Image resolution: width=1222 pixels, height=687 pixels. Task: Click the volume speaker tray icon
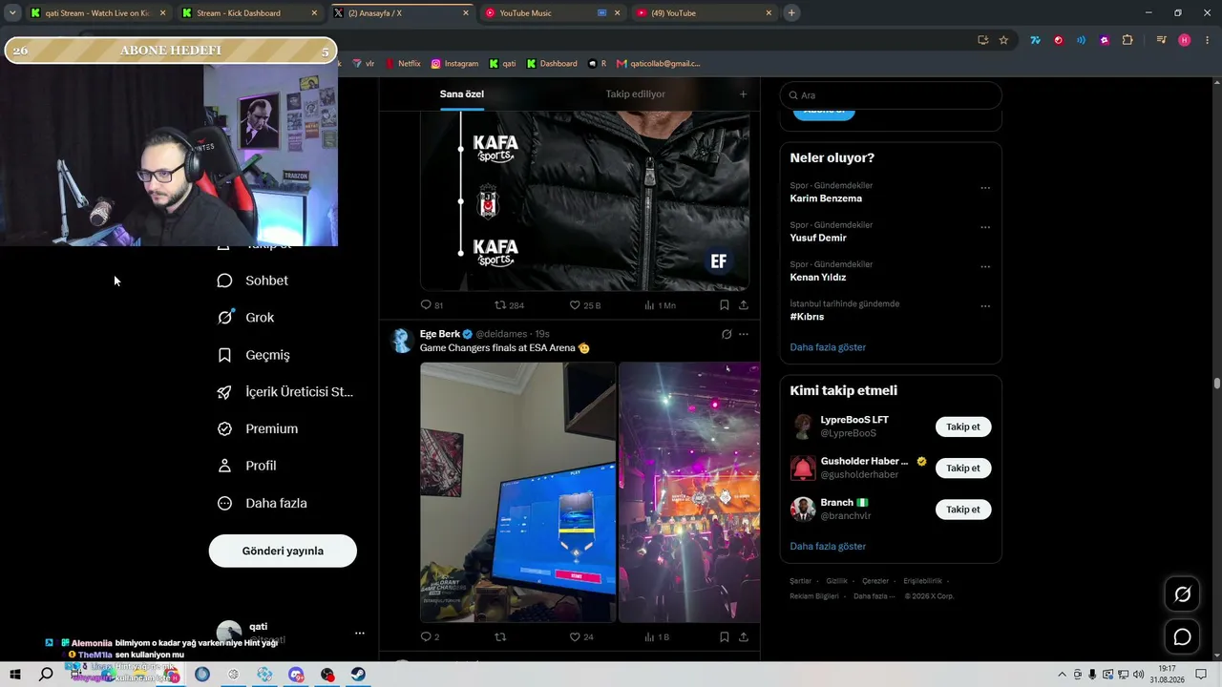coord(1138,675)
